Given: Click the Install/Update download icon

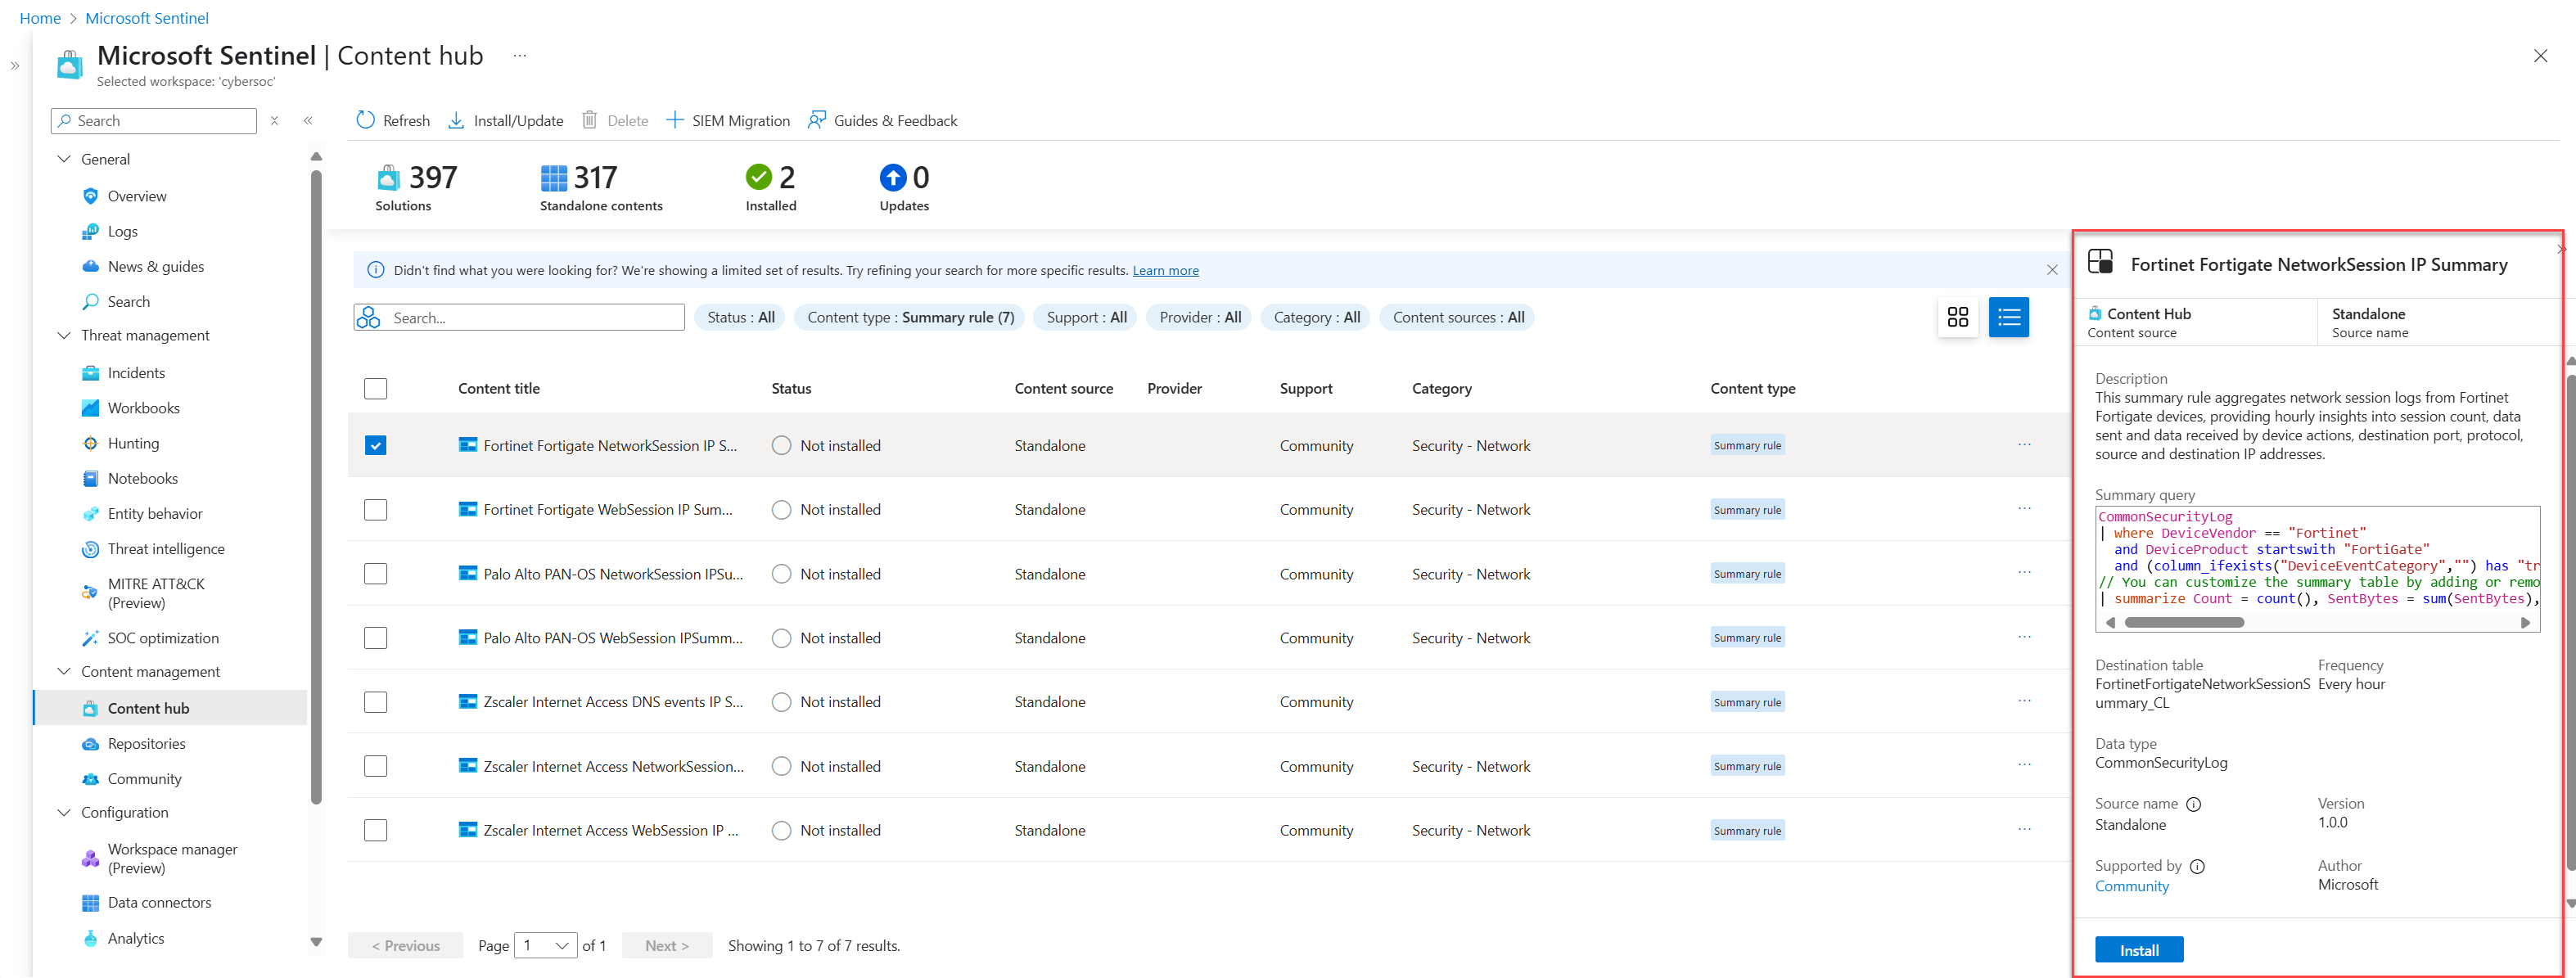Looking at the screenshot, I should click(x=456, y=120).
